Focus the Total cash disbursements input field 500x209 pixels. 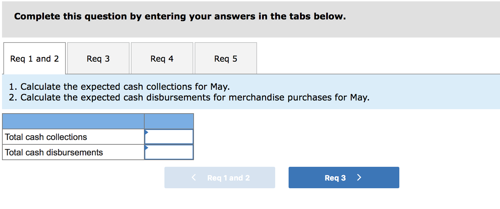point(169,152)
